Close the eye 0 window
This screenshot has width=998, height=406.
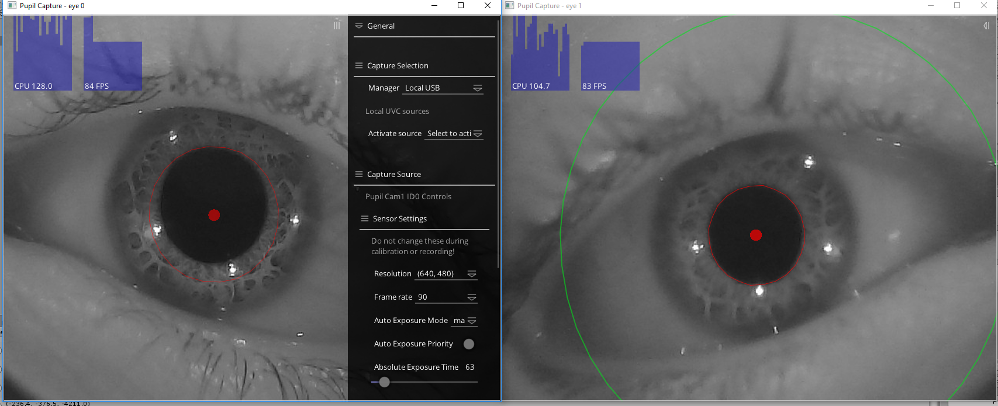488,6
